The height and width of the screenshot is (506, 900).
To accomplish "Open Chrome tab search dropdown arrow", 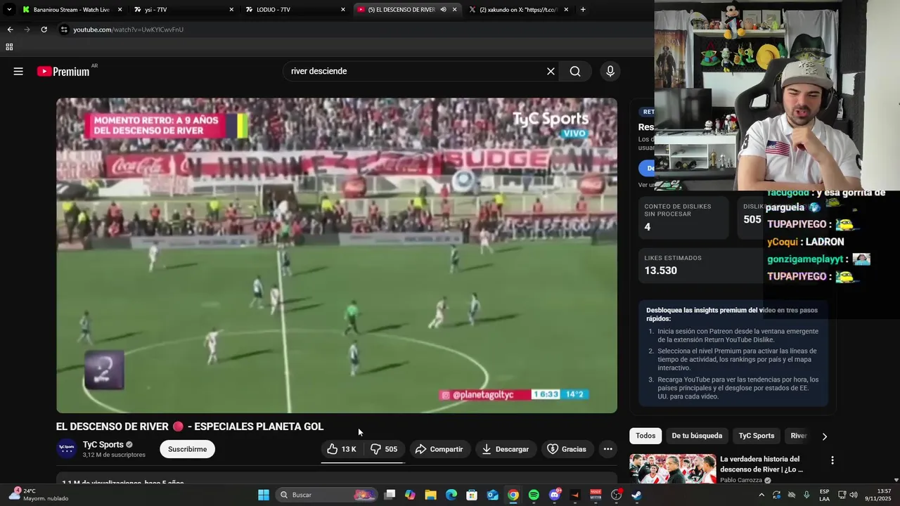I will [9, 10].
